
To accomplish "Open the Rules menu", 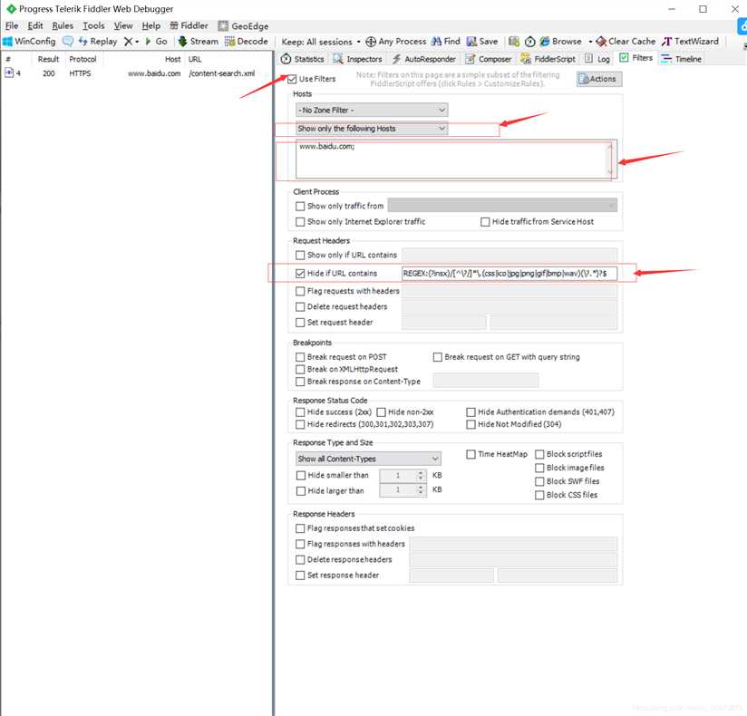I will pyautogui.click(x=63, y=25).
